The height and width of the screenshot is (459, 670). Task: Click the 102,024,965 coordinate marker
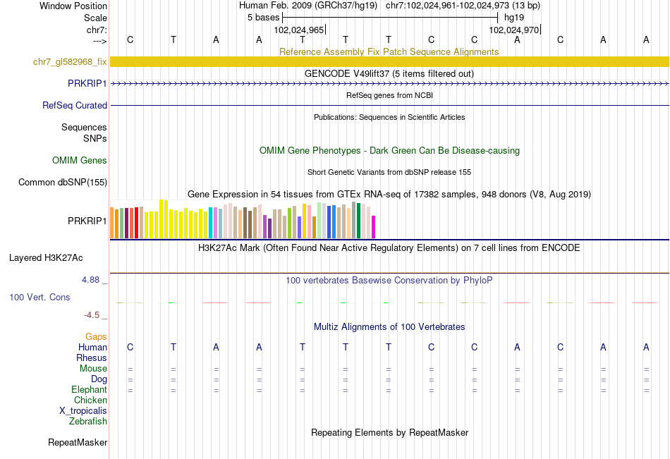click(x=299, y=30)
